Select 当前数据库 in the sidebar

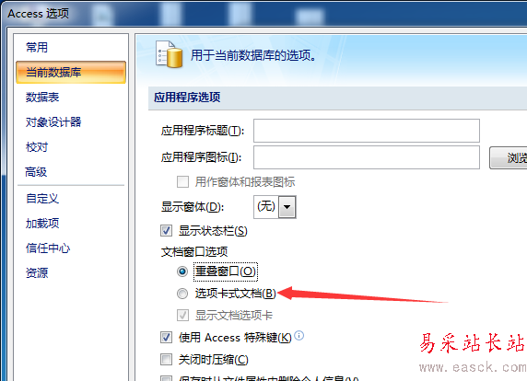pyautogui.click(x=71, y=72)
